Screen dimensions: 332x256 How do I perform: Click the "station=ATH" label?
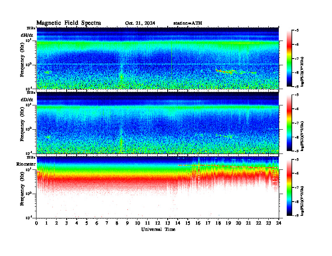click(188, 23)
